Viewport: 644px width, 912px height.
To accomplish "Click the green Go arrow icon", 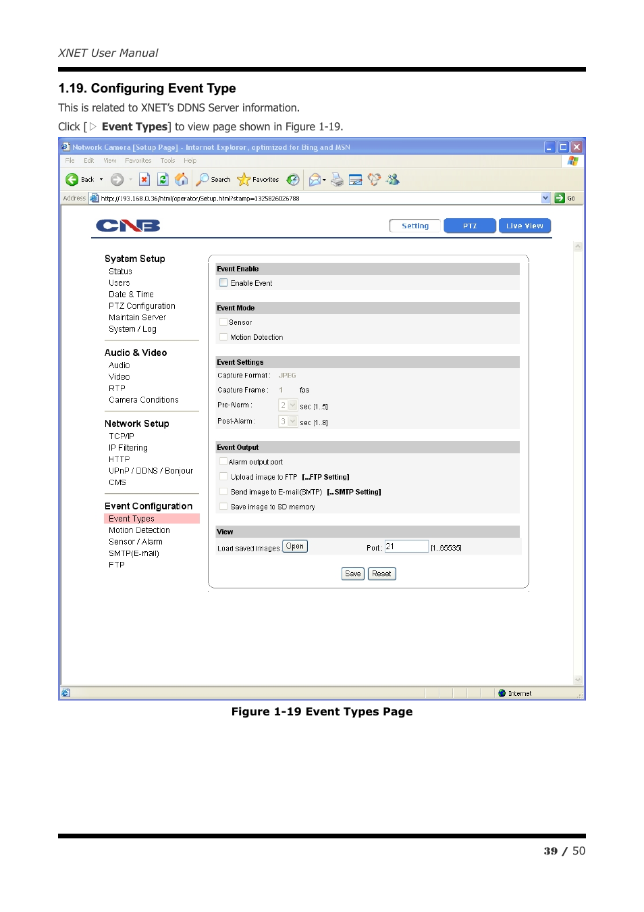I will pyautogui.click(x=560, y=198).
